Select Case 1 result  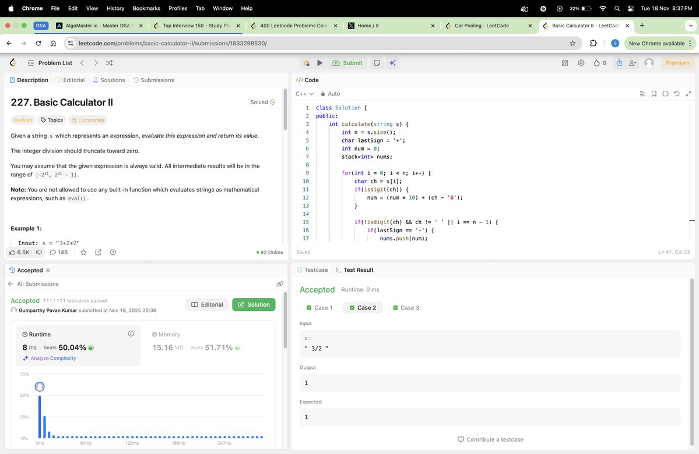pyautogui.click(x=319, y=307)
